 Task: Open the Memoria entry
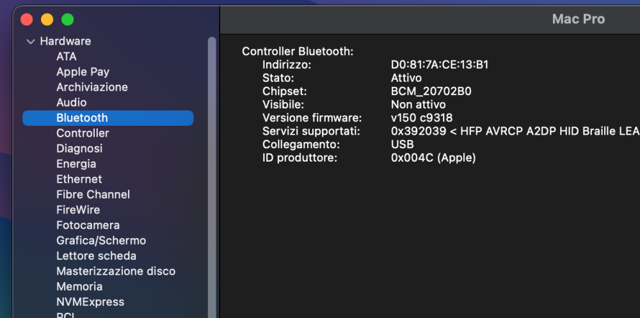79,286
